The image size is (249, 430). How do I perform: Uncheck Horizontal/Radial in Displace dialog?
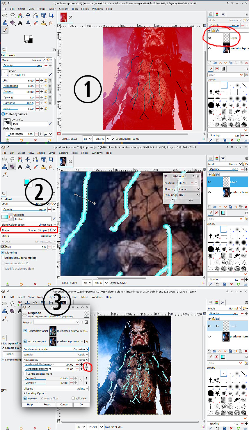click(x=25, y=331)
